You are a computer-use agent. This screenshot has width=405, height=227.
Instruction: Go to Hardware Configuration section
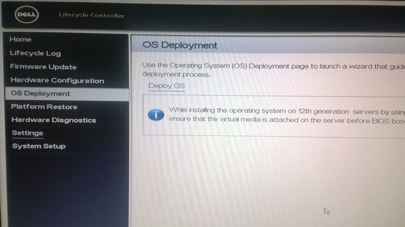pos(57,80)
